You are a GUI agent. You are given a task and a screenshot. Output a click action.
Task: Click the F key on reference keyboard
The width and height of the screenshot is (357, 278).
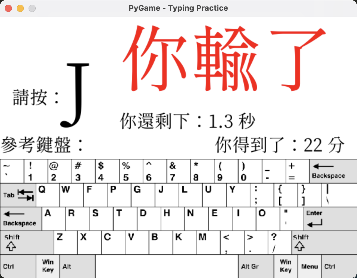(95, 195)
